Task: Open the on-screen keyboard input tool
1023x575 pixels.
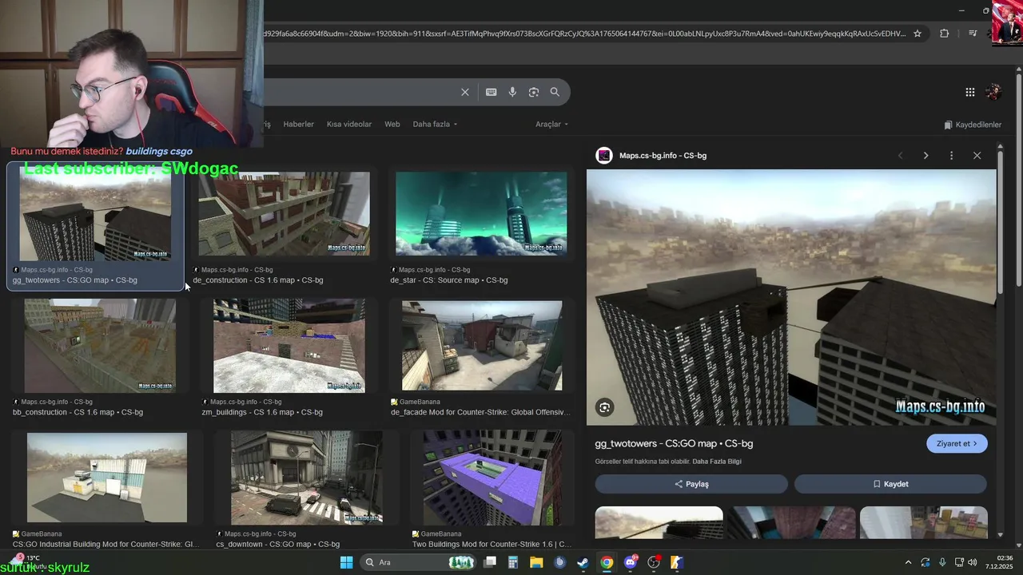Action: tap(492, 92)
